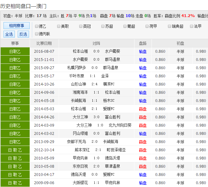Image resolution: width=208 pixels, height=187 pixels.
Task: Click score 3:0 in 大分三神 row
Action: (96, 117)
